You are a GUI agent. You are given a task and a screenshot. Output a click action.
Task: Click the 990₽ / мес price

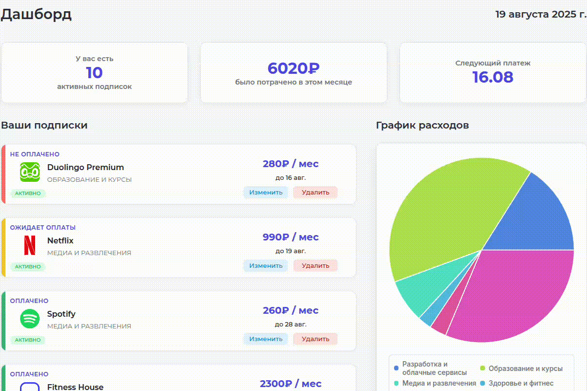click(291, 237)
